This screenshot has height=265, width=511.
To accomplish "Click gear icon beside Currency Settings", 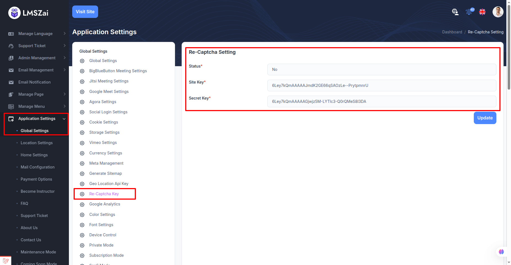I will click(x=82, y=153).
